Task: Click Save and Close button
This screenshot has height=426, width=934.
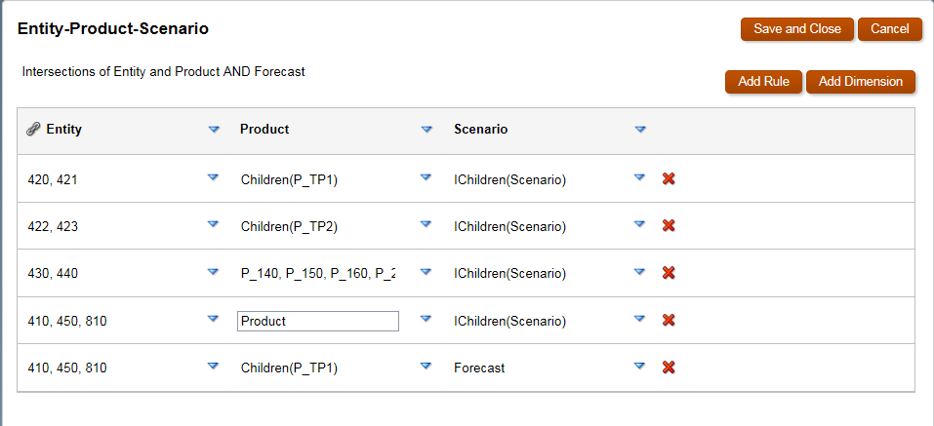Action: click(x=797, y=29)
